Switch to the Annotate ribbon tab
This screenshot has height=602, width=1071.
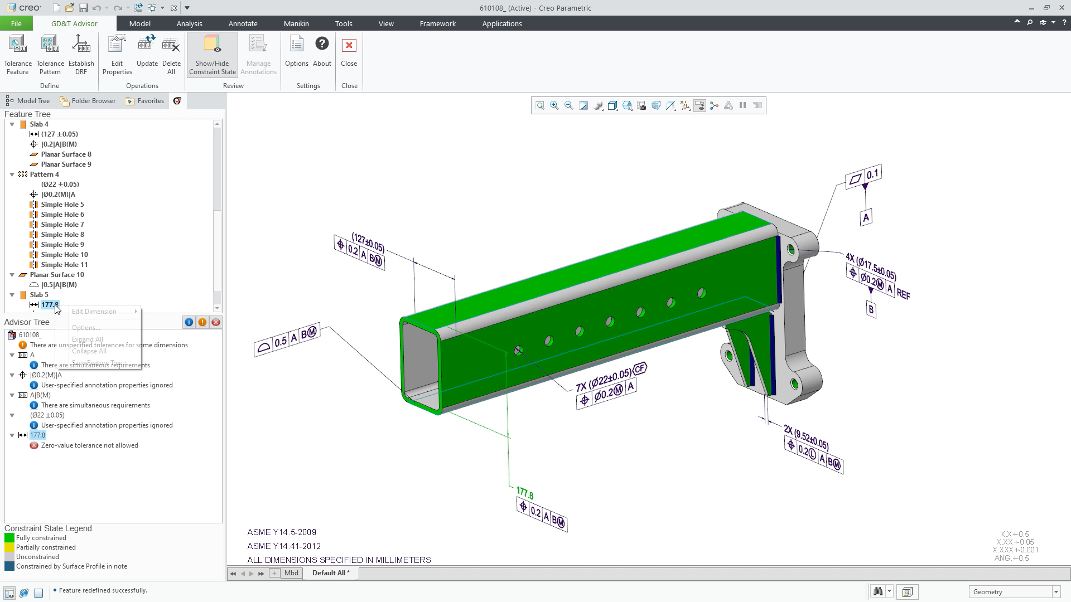pos(243,23)
